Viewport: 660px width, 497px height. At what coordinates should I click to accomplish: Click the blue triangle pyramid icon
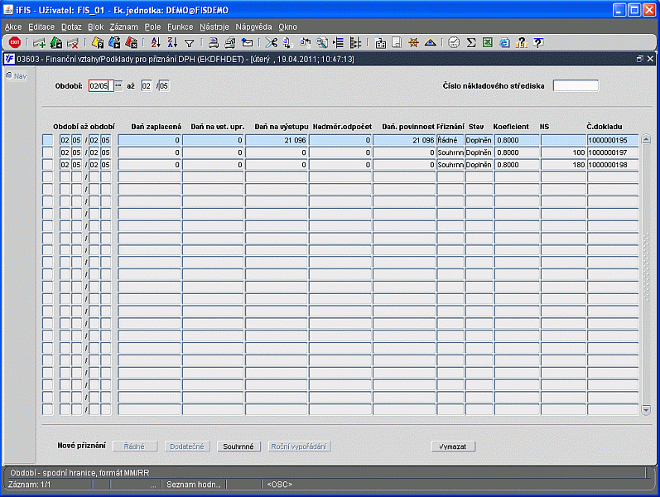[x=430, y=42]
